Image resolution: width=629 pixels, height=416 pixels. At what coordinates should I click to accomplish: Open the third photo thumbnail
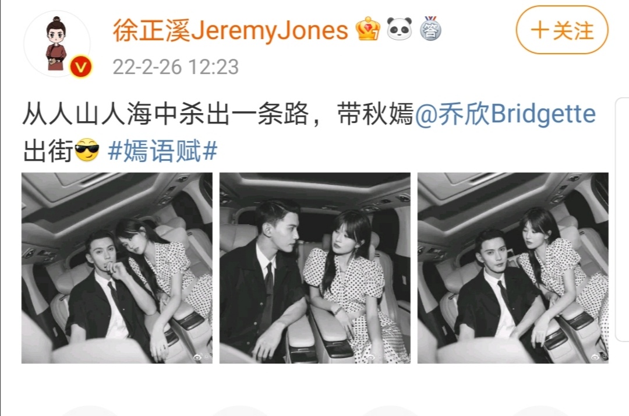[x=513, y=268]
